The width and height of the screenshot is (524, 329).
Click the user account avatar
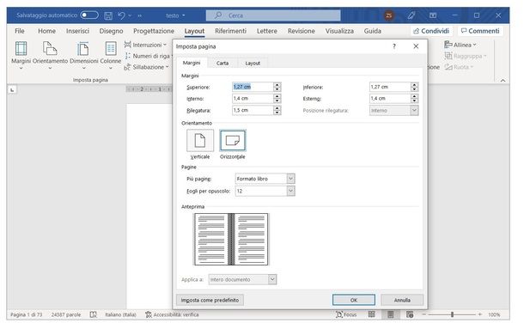tap(388, 15)
